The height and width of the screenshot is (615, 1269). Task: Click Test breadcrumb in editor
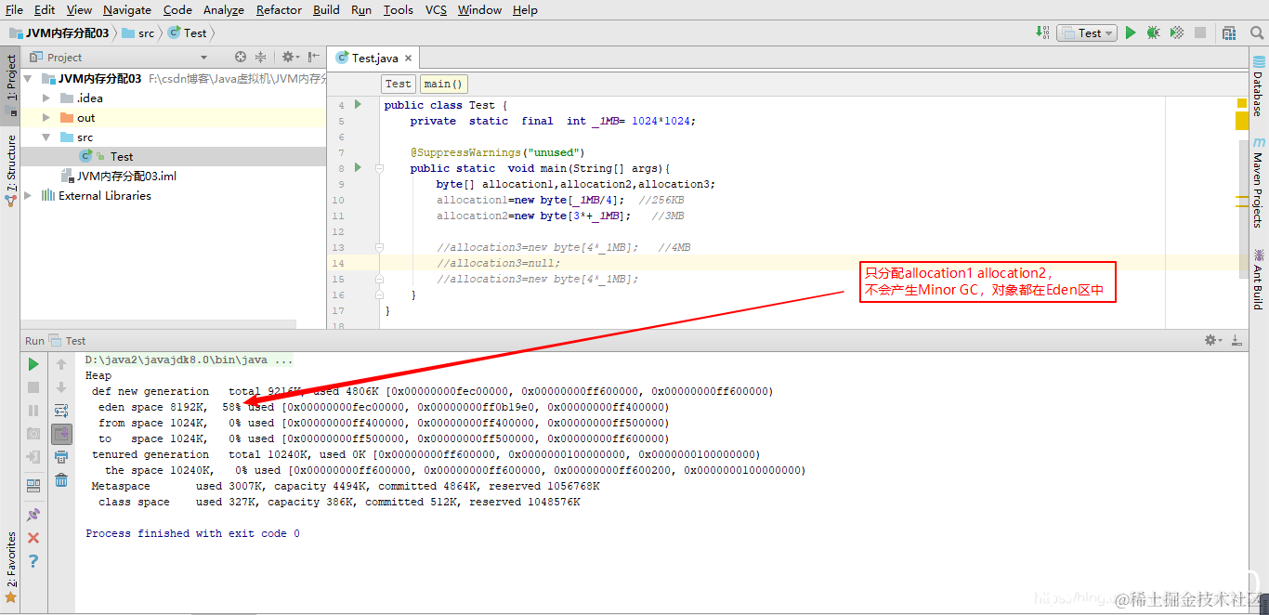point(399,84)
